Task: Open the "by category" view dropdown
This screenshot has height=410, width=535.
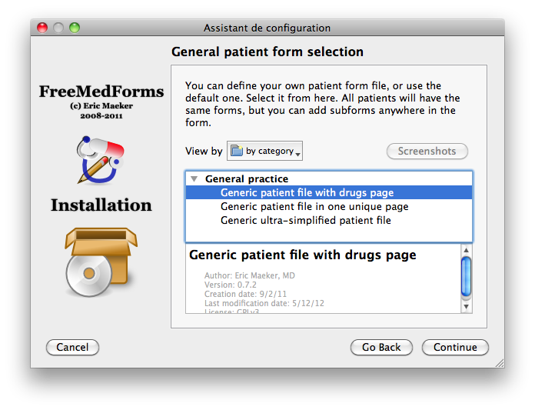Action: 264,151
